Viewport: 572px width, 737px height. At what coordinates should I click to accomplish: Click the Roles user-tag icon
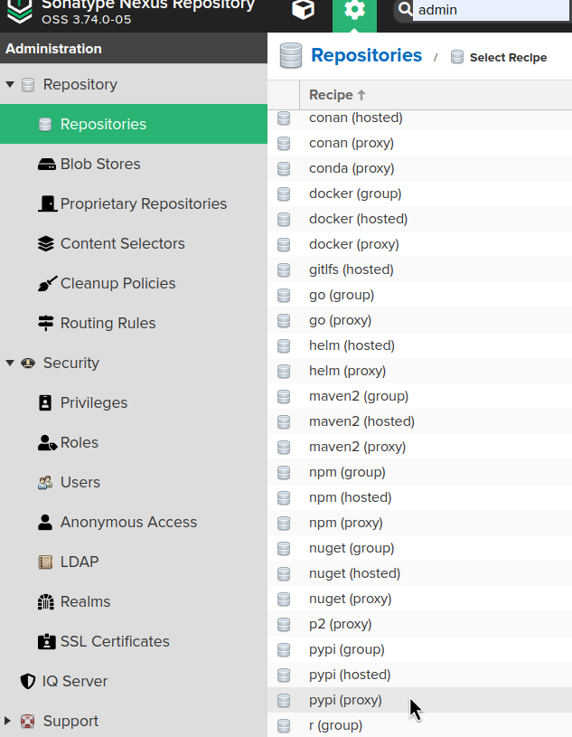click(x=47, y=443)
